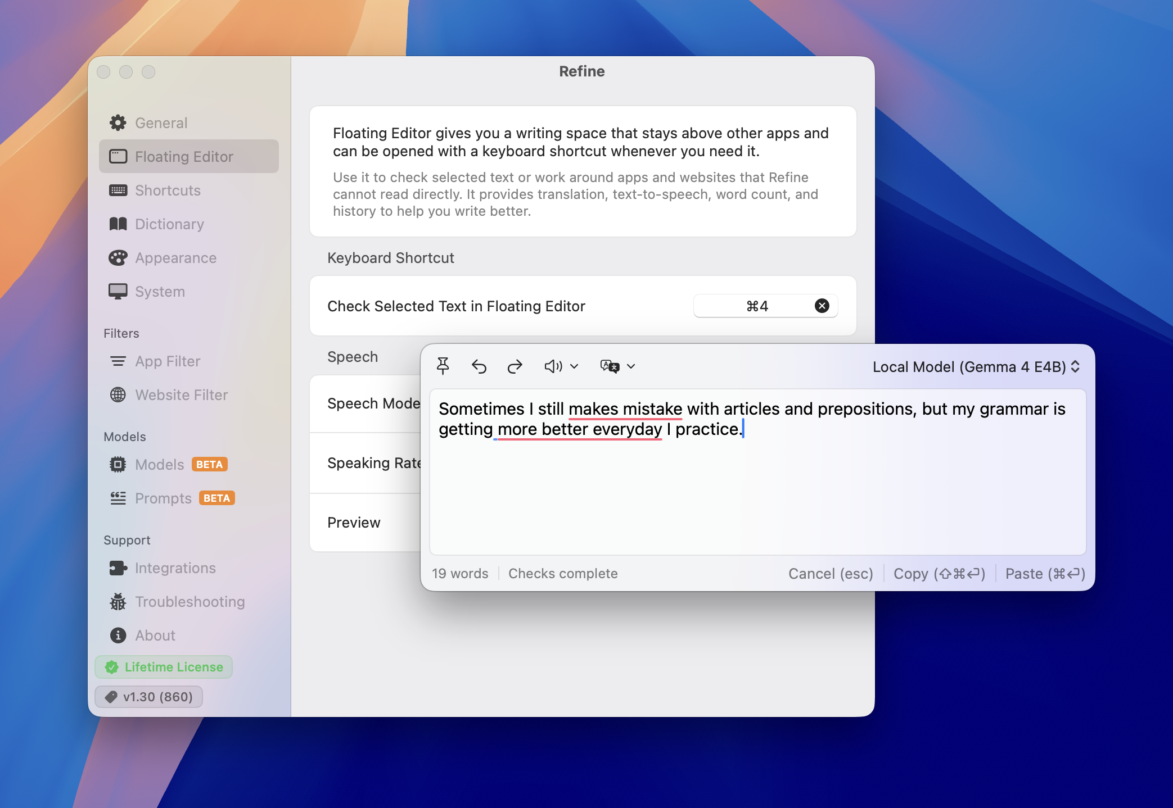This screenshot has width=1173, height=808.
Task: Undo last edit in floating editor
Action: [479, 367]
